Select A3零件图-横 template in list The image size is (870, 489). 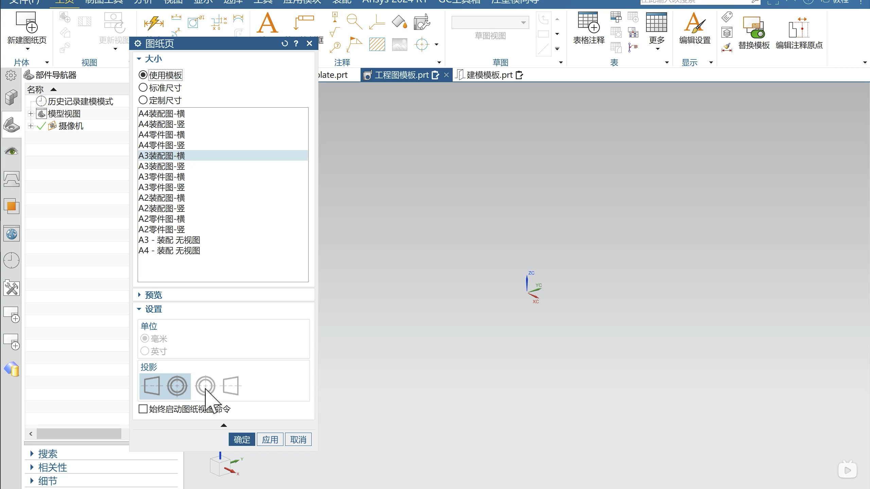[162, 177]
